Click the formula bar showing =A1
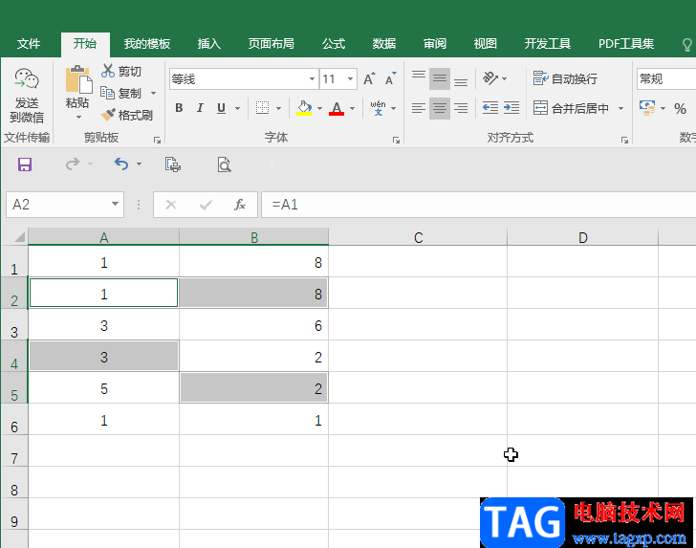Screen dimensions: 696x548 [478, 205]
